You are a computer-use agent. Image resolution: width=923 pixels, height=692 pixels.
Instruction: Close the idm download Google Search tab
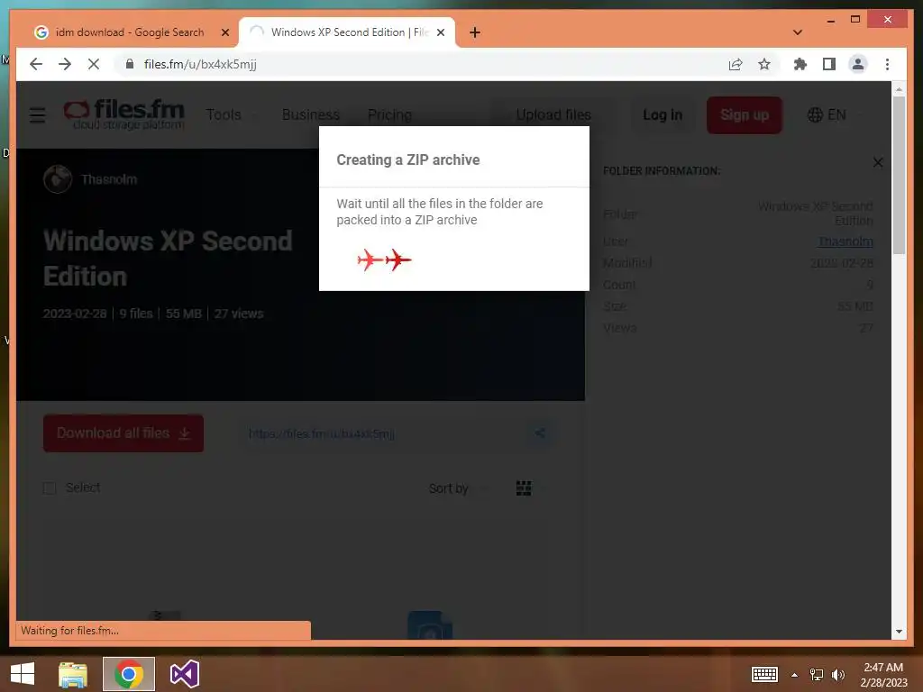[x=224, y=33]
